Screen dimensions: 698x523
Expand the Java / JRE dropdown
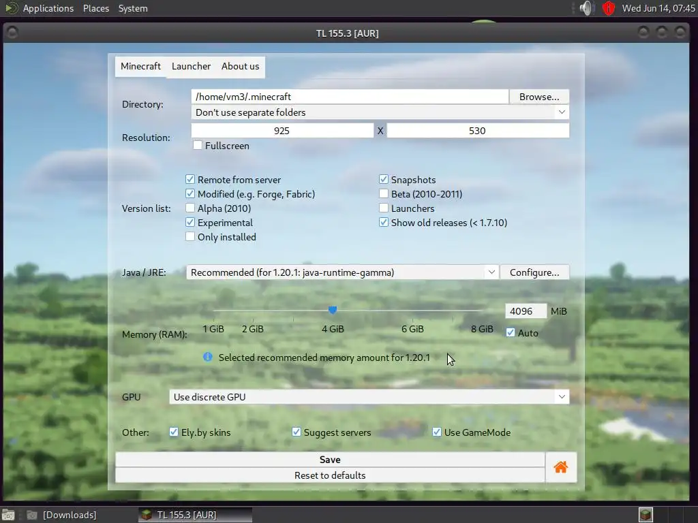tap(342, 272)
